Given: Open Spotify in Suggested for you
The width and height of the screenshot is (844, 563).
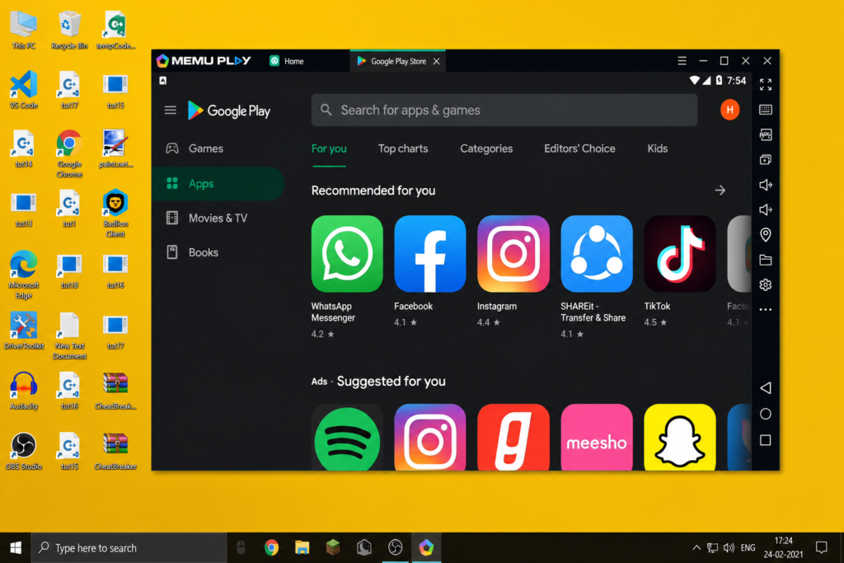Looking at the screenshot, I should tap(347, 437).
